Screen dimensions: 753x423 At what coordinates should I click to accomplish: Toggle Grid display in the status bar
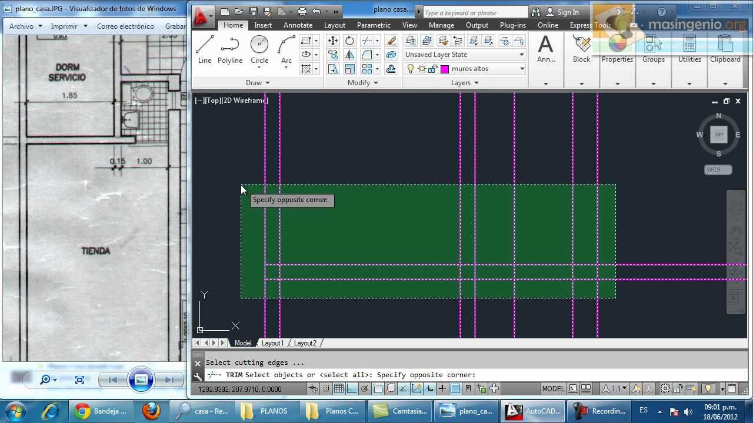click(x=338, y=389)
